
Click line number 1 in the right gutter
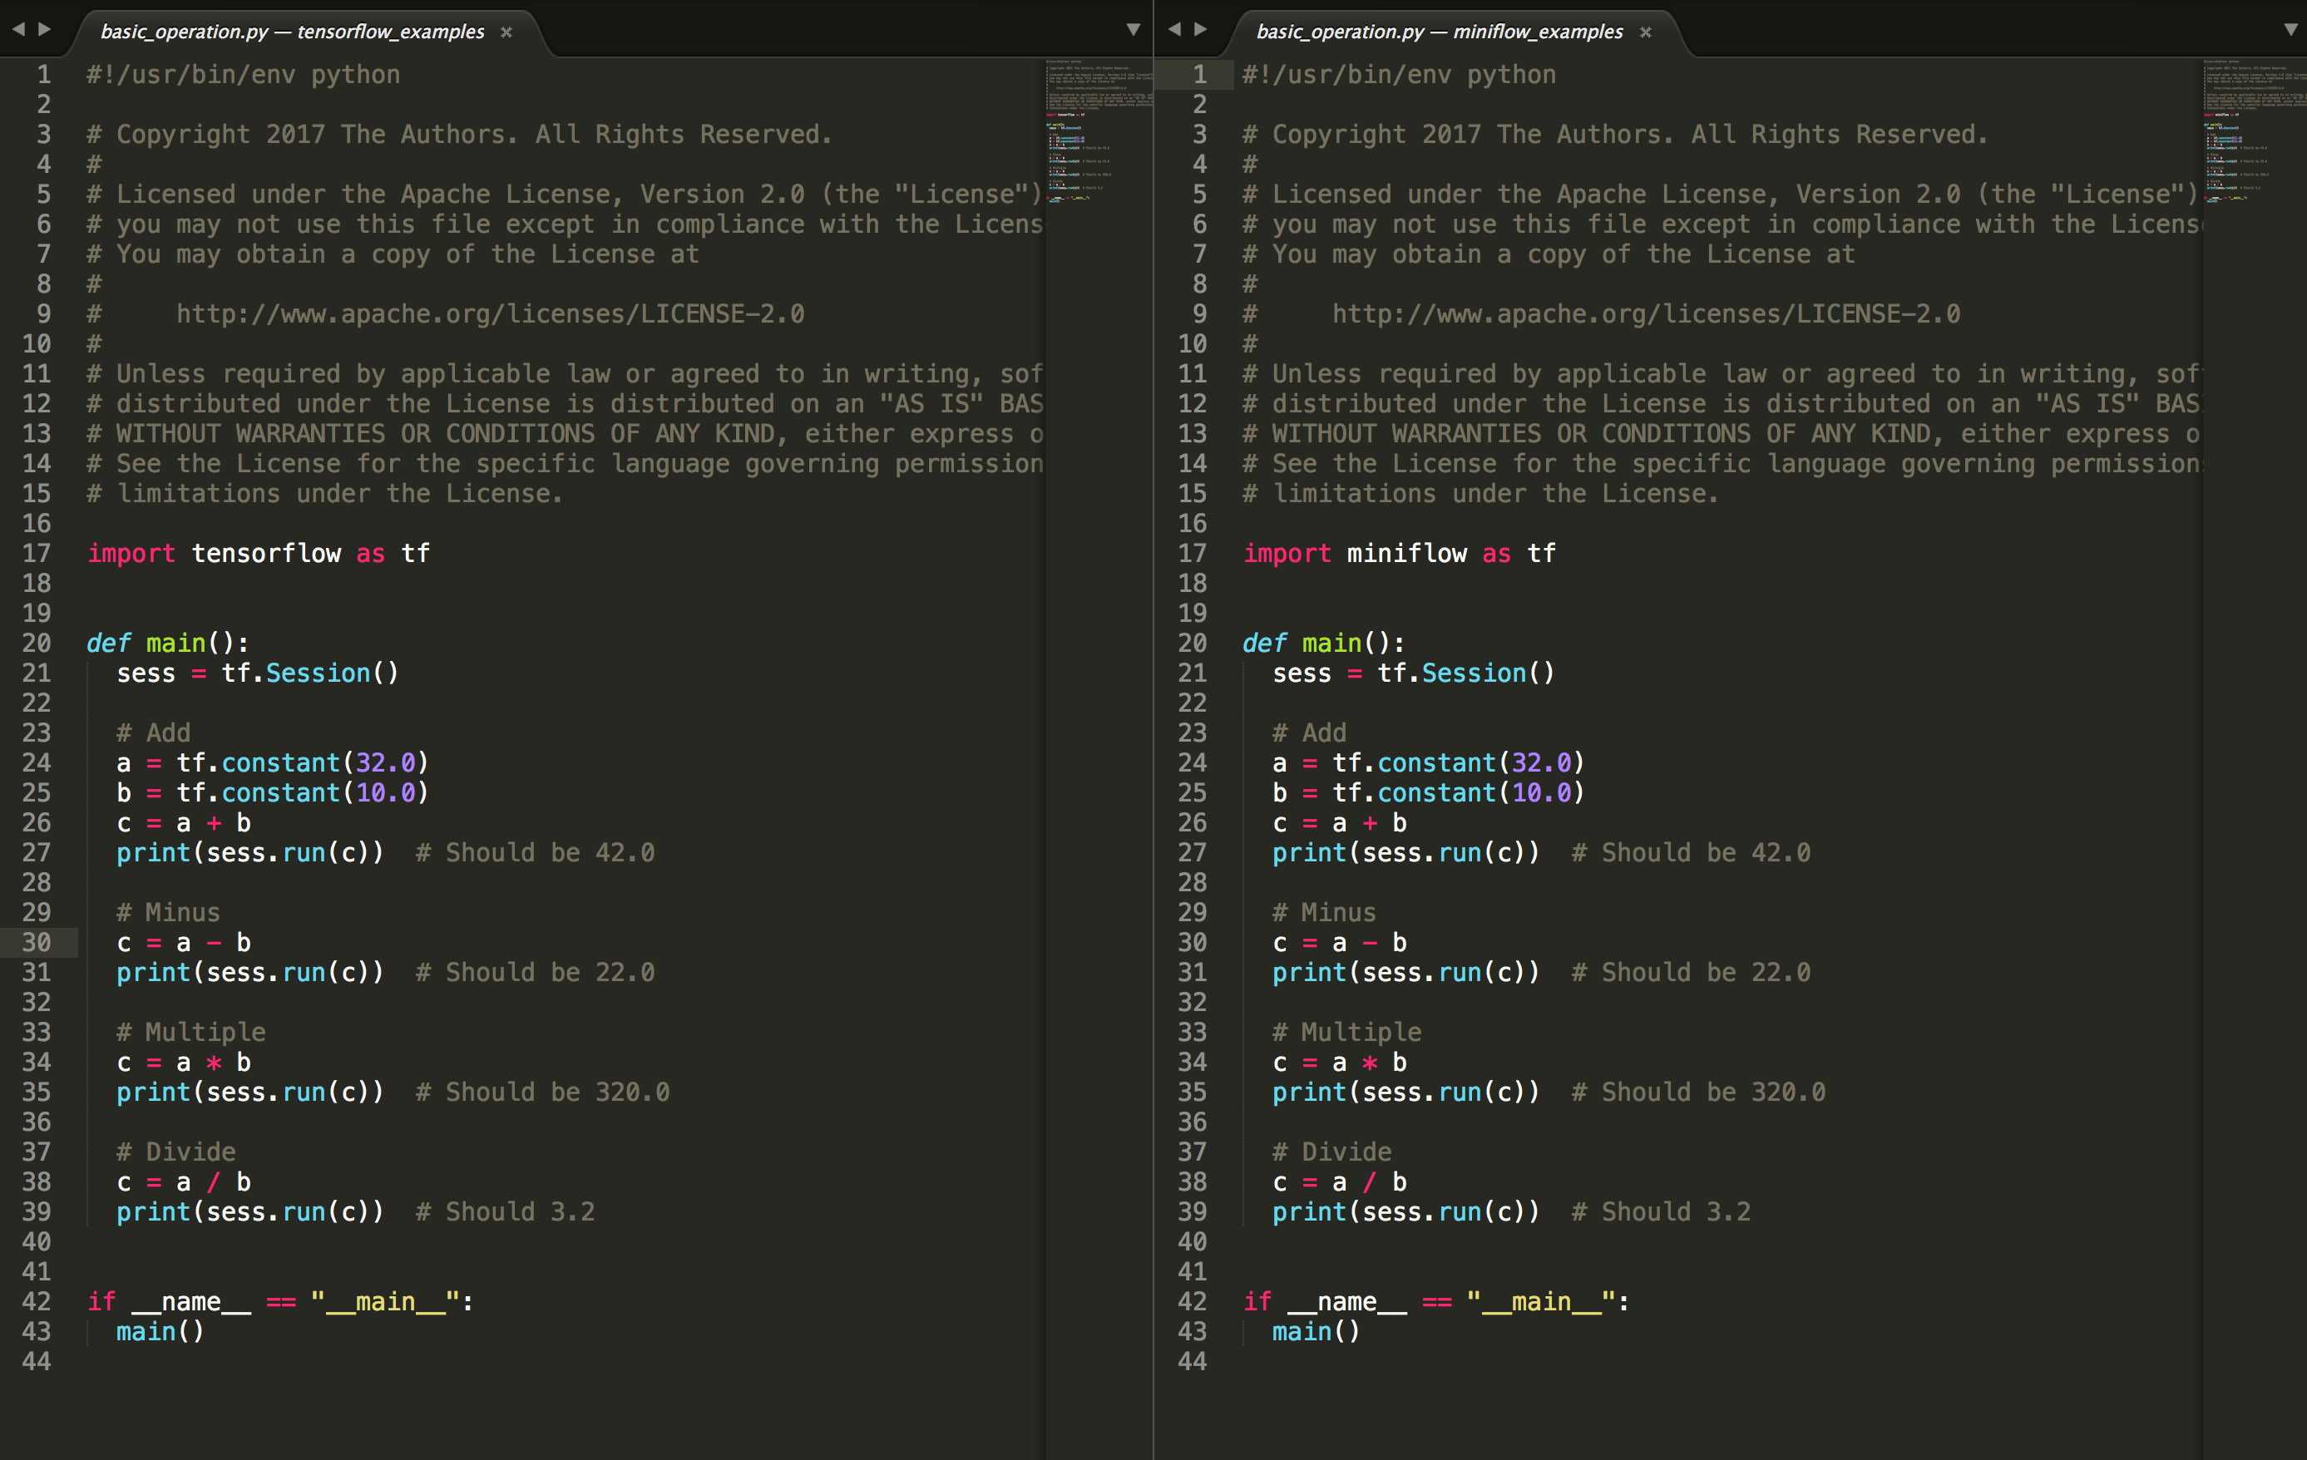tap(1198, 75)
